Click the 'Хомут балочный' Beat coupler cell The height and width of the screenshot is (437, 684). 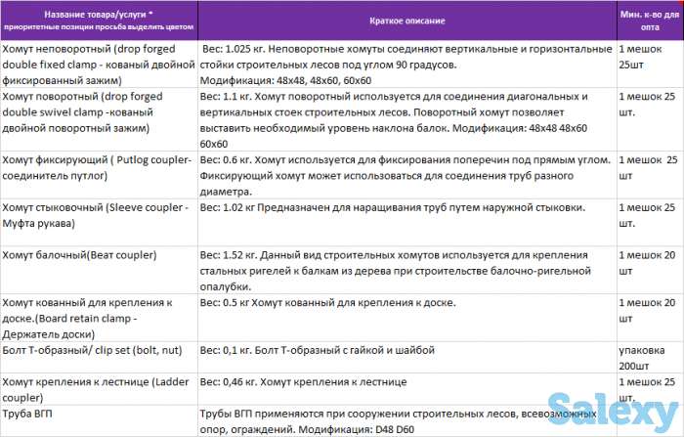coord(98,256)
